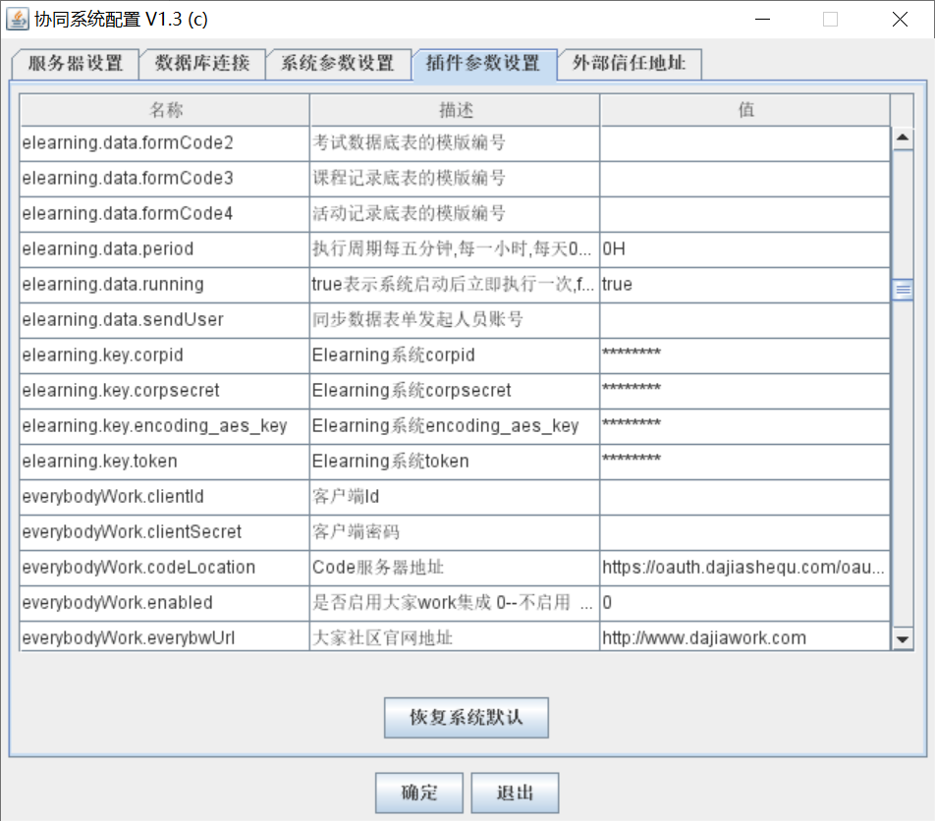
Task: Select the elearning.key.encoding_aes_key name cell
Action: point(165,425)
